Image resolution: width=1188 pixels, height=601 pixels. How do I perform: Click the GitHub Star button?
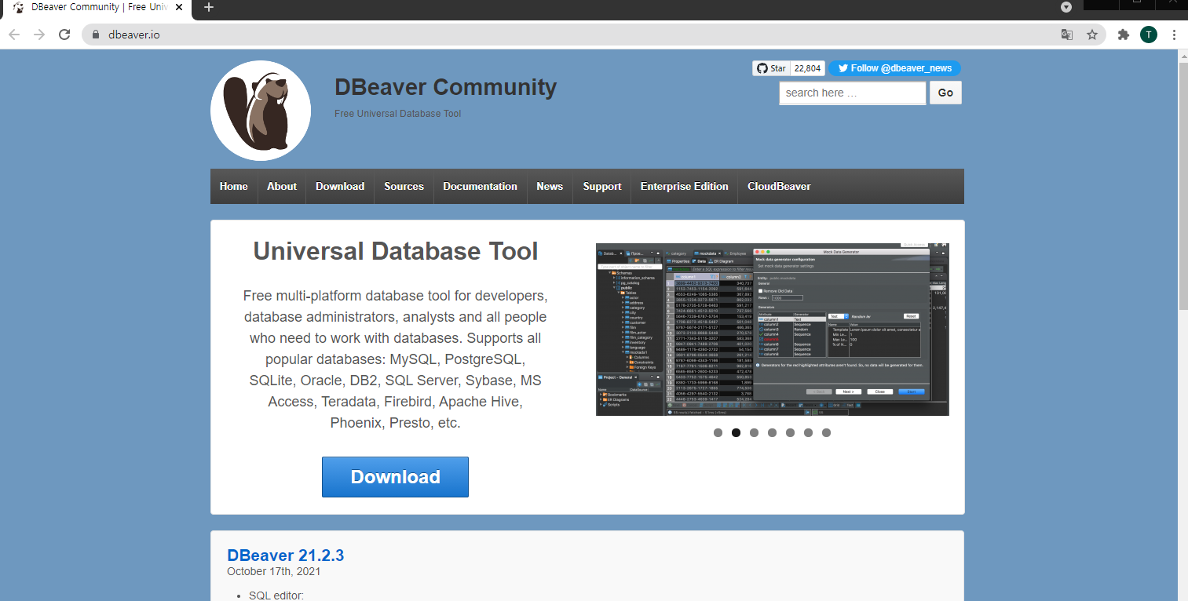tap(771, 68)
